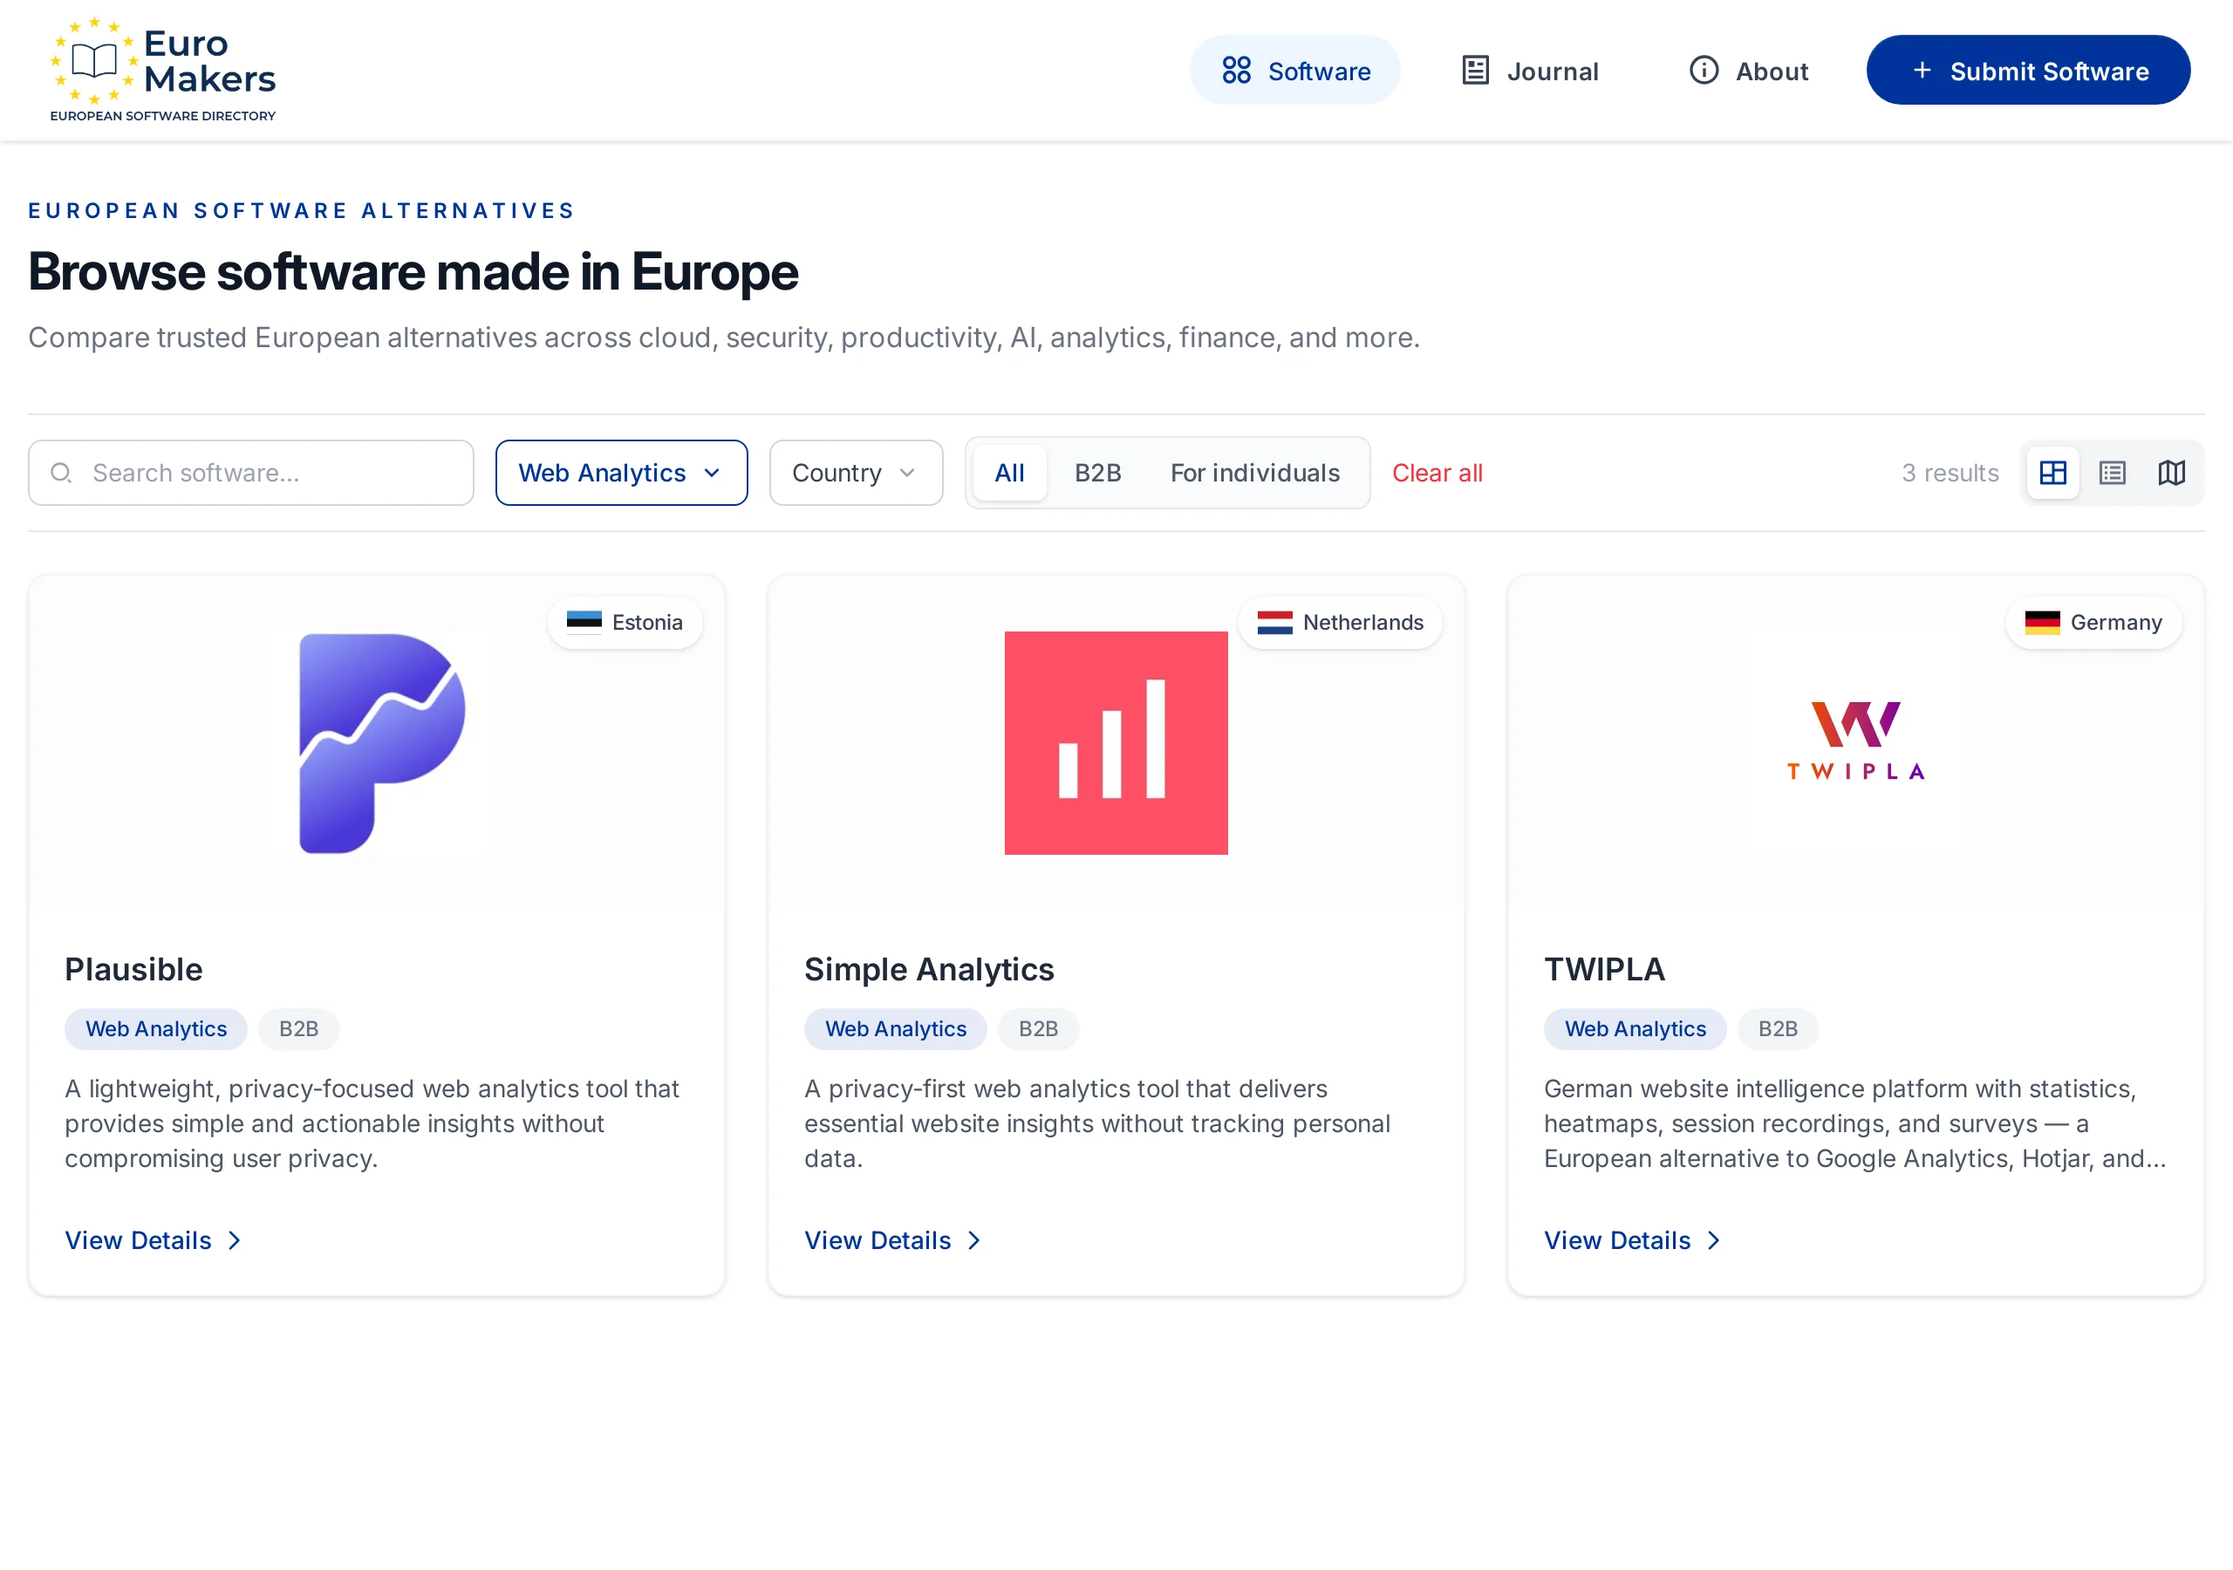
Task: Click the Estonia flag badge
Action: coord(625,623)
